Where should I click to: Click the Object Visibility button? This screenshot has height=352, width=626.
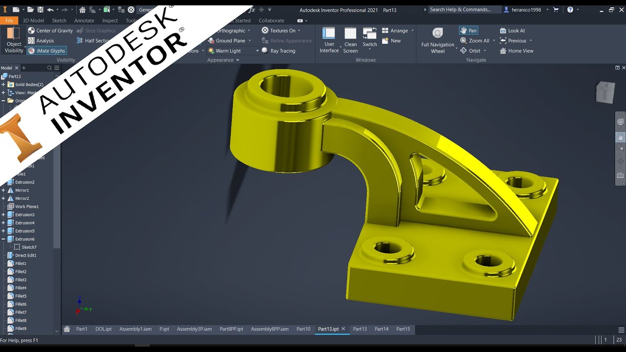tap(14, 40)
